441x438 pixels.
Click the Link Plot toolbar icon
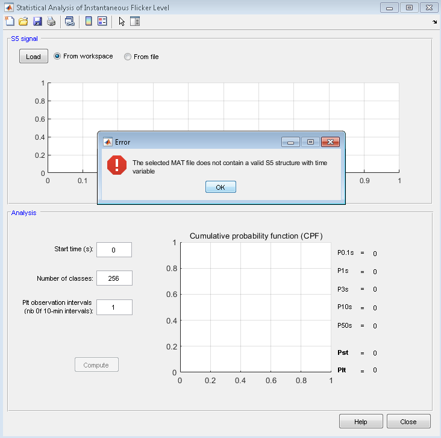coord(70,22)
